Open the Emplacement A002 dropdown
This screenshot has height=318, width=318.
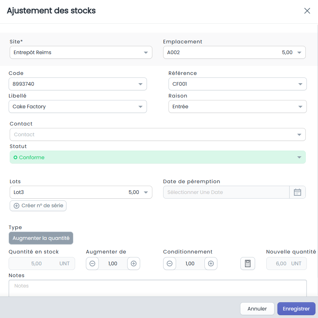[x=234, y=52]
